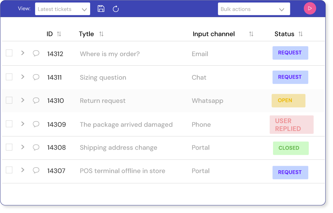
Task: Open 'POS terminal offline in store' ticket
Action: coord(123,171)
